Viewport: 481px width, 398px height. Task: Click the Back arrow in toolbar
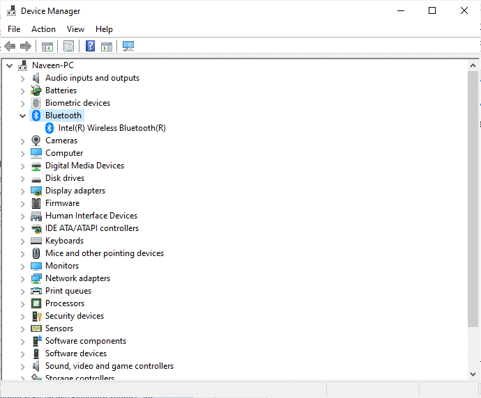[x=10, y=46]
